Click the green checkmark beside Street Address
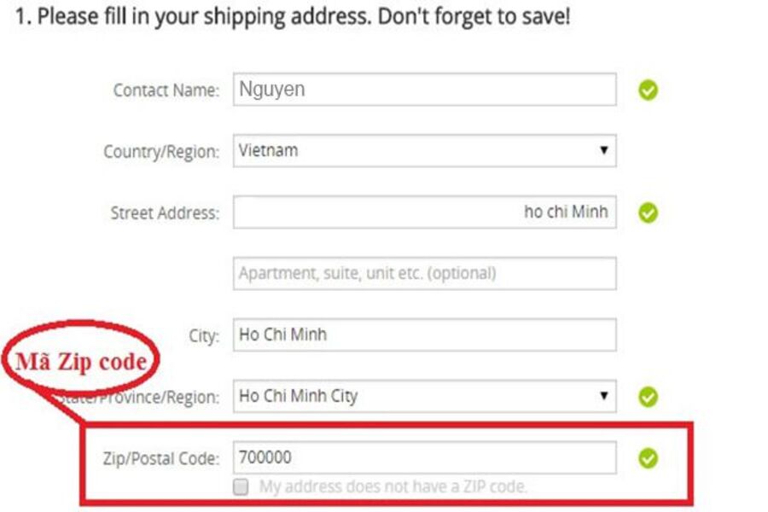Screen dimensions: 768x512 [x=649, y=212]
